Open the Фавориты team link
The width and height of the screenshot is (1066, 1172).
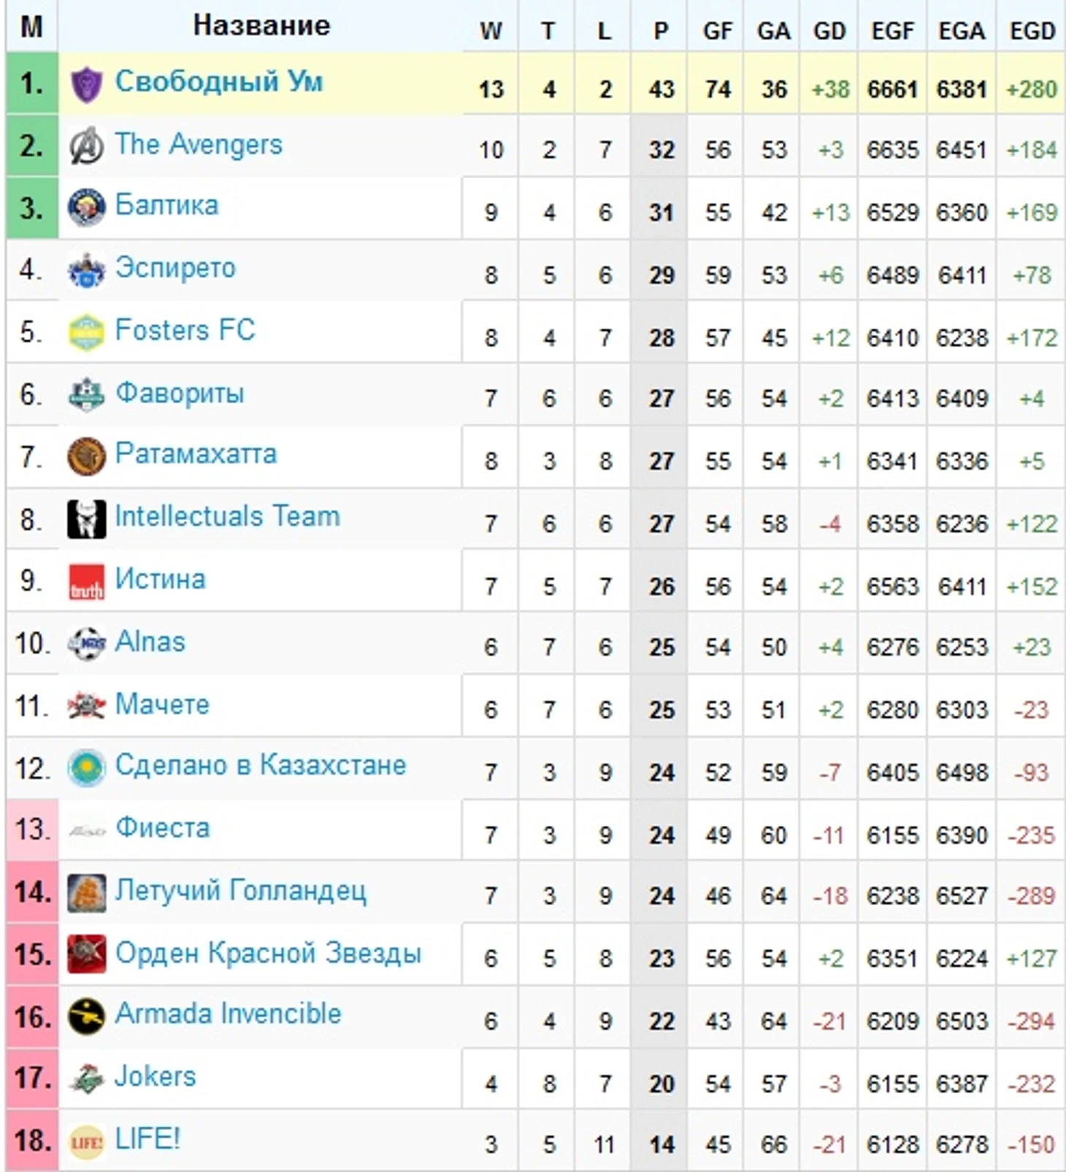pos(180,393)
